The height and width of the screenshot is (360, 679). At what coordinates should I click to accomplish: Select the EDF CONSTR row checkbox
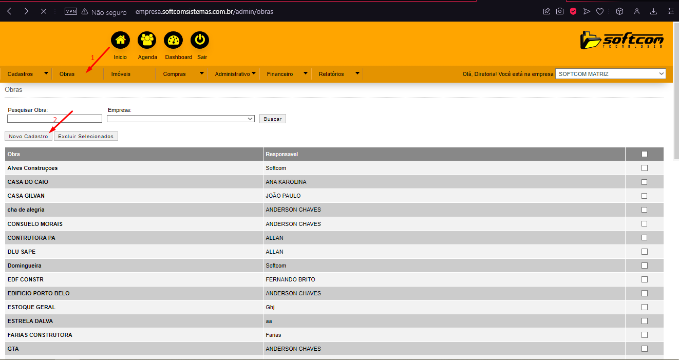tap(644, 279)
